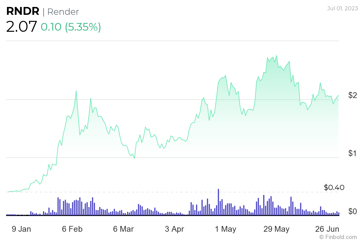363x242 pixels.
Task: Click the $0 axis label
Action: [353, 211]
